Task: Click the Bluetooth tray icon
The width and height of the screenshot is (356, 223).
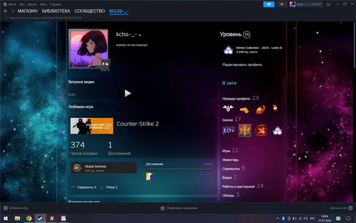Action: pyautogui.click(x=283, y=219)
